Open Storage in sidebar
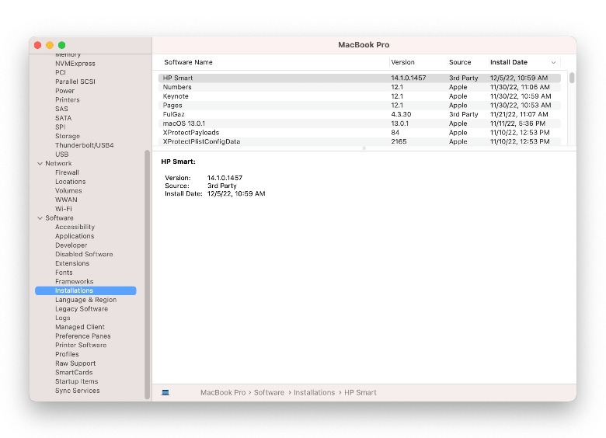 tap(68, 136)
